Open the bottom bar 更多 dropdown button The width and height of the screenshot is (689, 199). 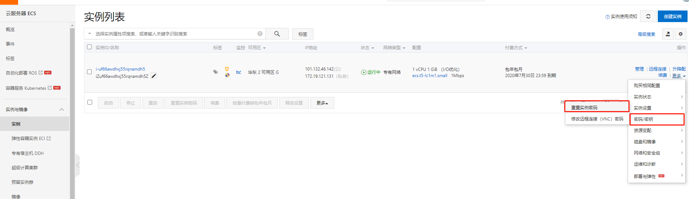tap(322, 103)
